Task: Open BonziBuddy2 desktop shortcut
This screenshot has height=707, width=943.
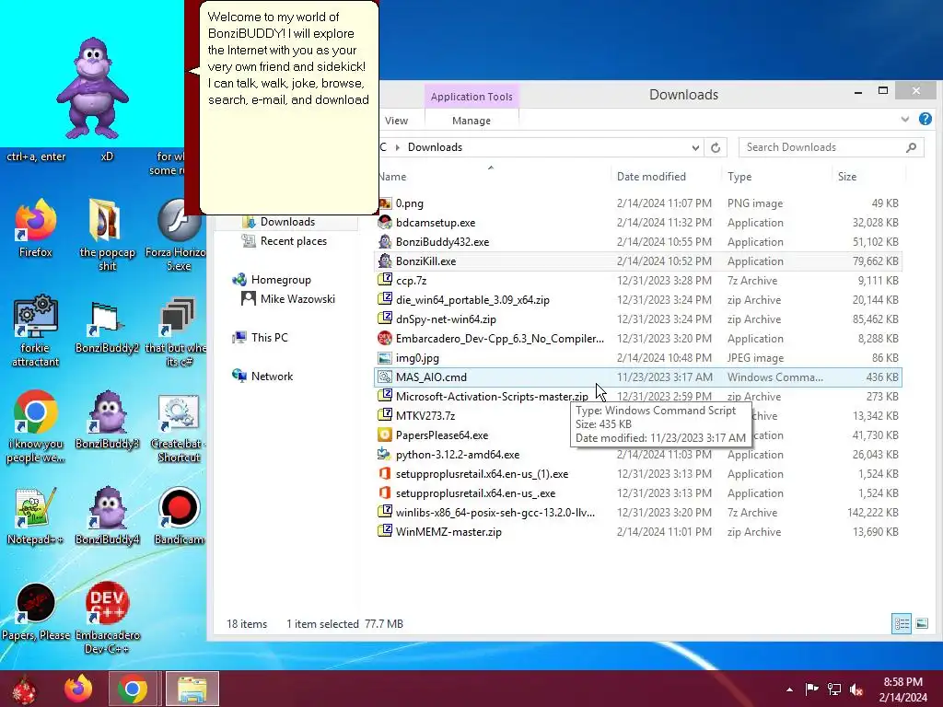Action: click(107, 325)
